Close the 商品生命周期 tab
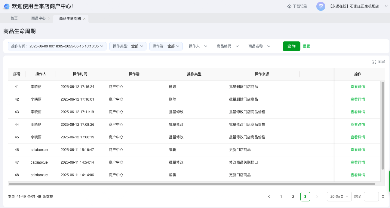This screenshot has width=390, height=208. tap(84, 19)
